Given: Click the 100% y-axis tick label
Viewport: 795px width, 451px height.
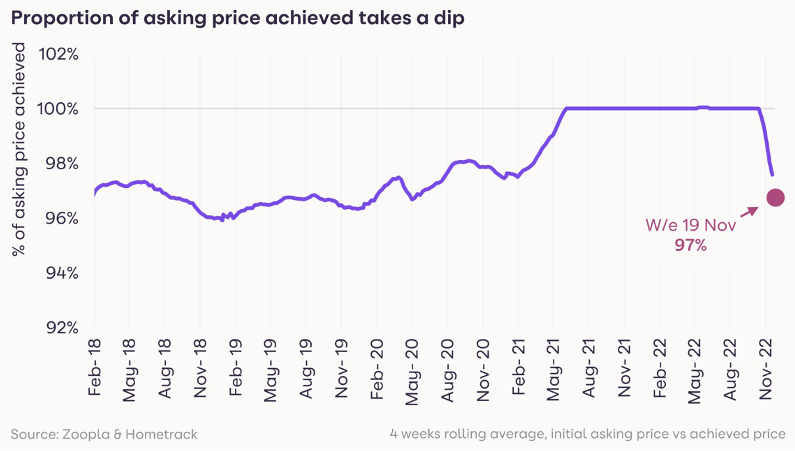Looking at the screenshot, I should (60, 109).
